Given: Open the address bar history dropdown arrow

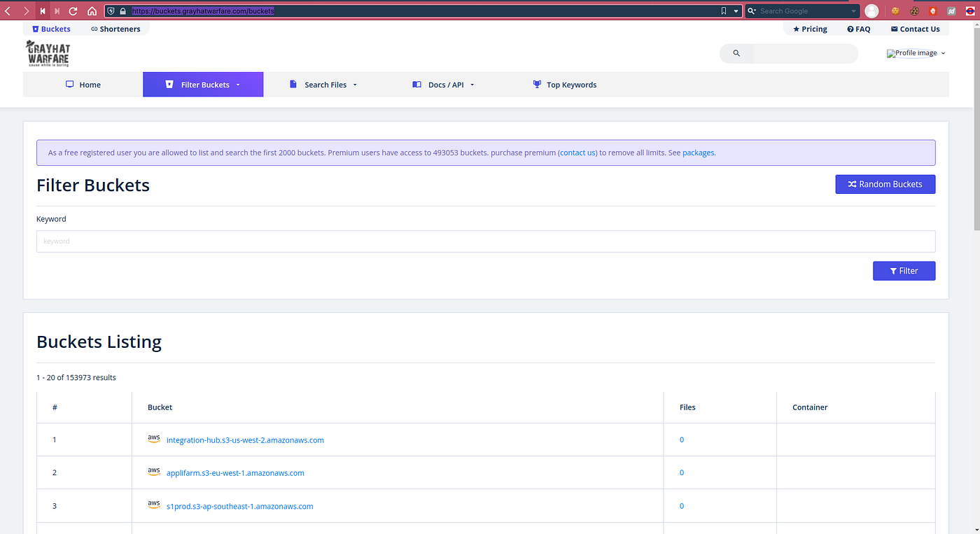Looking at the screenshot, I should point(736,11).
